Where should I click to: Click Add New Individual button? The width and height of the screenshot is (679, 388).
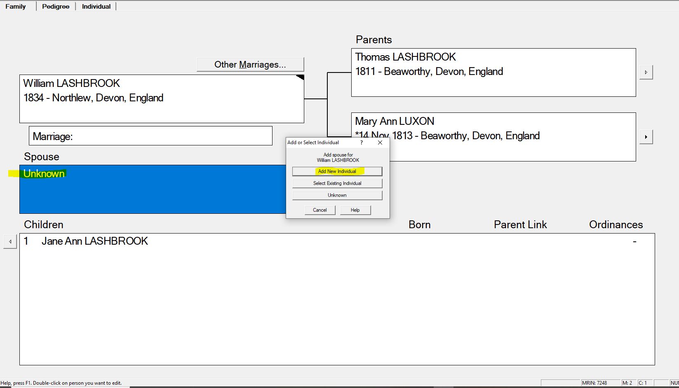pyautogui.click(x=337, y=171)
